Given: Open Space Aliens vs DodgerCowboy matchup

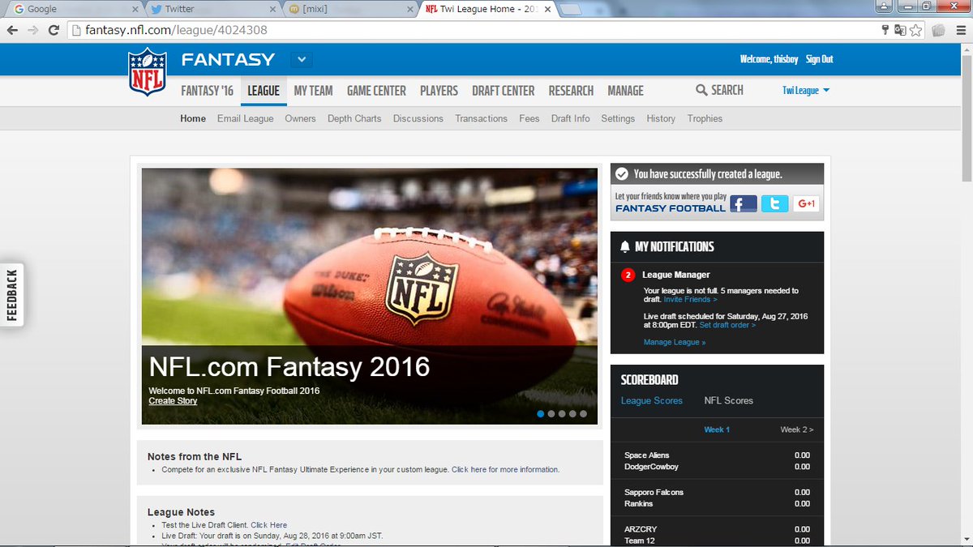Looking at the screenshot, I should click(717, 461).
